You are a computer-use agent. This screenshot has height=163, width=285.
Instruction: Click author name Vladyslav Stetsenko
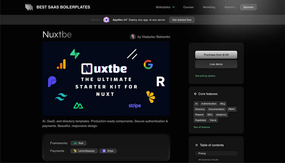pyautogui.click(x=156, y=37)
